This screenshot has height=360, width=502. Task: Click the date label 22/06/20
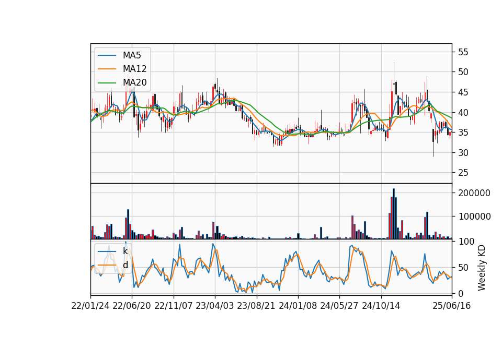pos(132,306)
